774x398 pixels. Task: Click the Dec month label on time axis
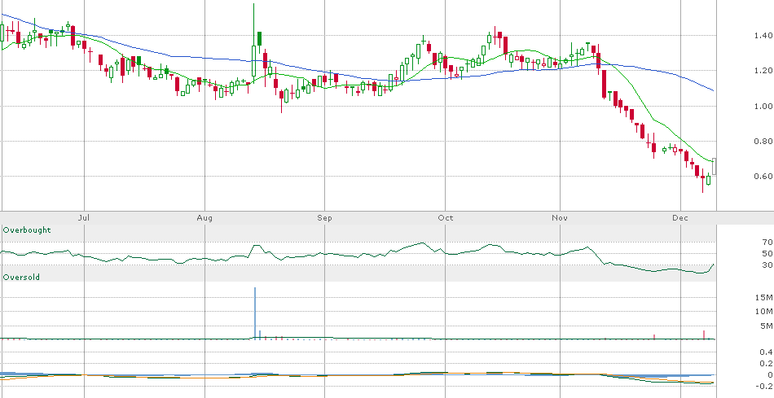680,218
